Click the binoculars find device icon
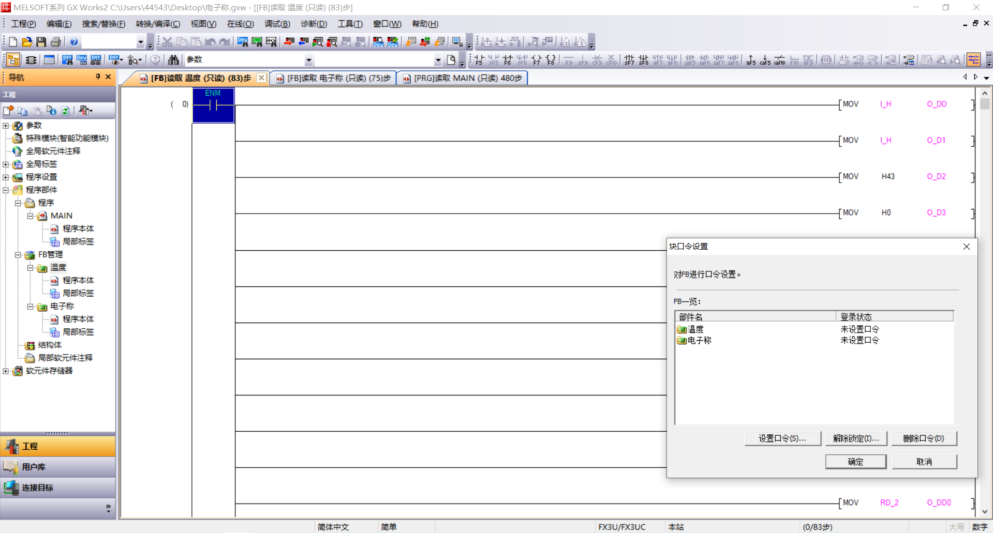This screenshot has width=993, height=533. coord(173,60)
